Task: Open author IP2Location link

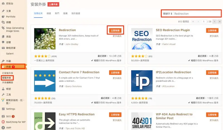Action: pos(169,86)
